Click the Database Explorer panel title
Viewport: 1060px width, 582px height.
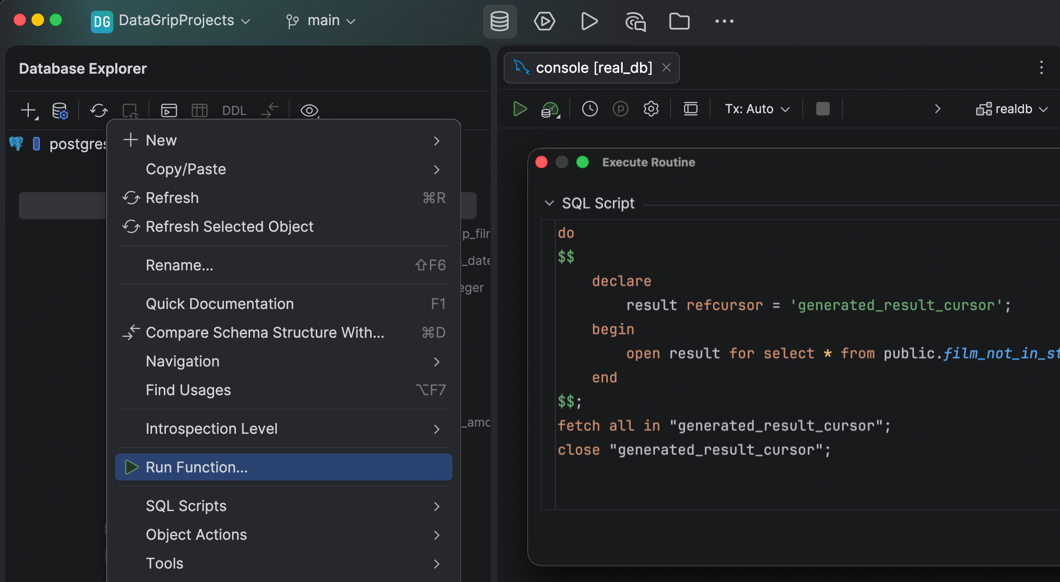pos(83,68)
